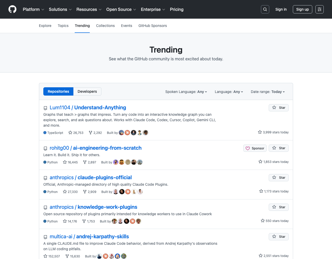This screenshot has height=259, width=332.
Task: Expand the Platform menu
Action: (33, 9)
